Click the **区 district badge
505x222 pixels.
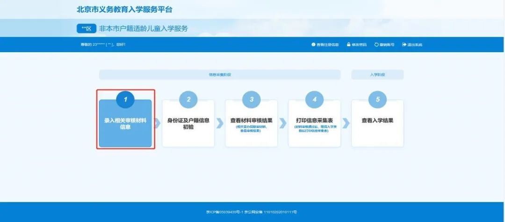click(x=86, y=28)
